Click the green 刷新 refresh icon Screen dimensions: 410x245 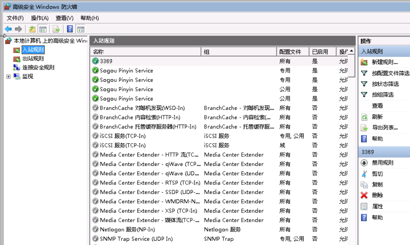[x=364, y=117]
